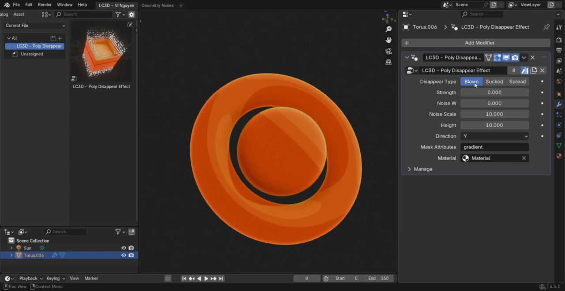Toggle modifier render camera icon

click(x=515, y=58)
